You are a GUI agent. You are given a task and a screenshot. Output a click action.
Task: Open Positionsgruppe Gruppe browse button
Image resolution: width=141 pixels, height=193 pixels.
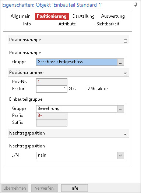120,62
